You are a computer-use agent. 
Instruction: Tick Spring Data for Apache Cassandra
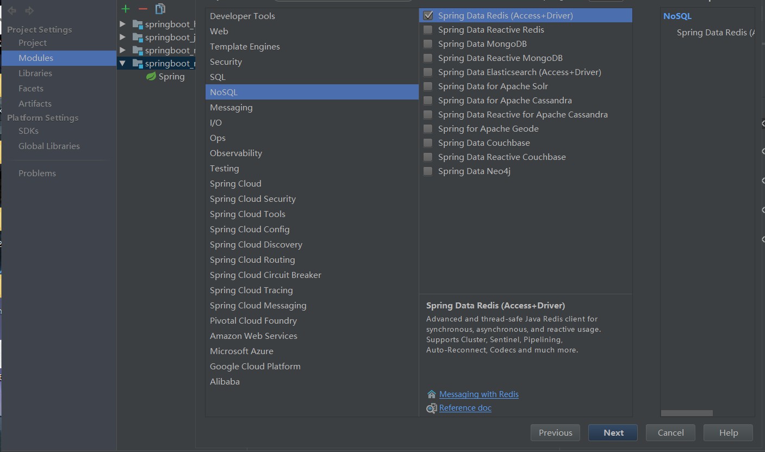pos(428,101)
